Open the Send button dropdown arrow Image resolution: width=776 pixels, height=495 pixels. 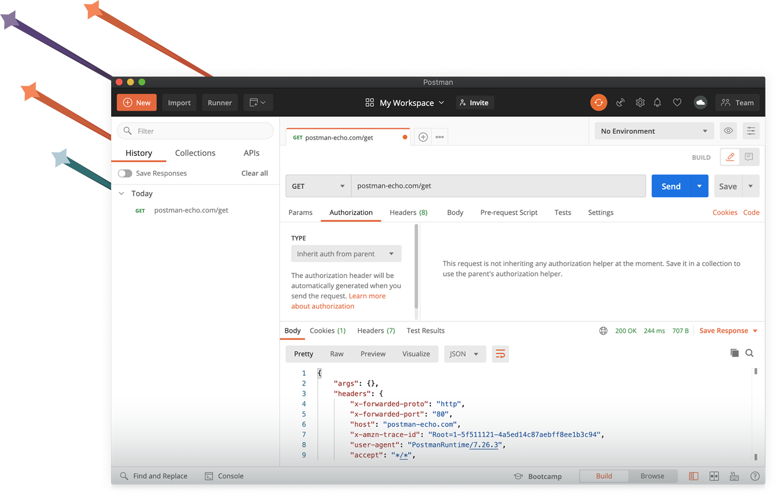[699, 186]
